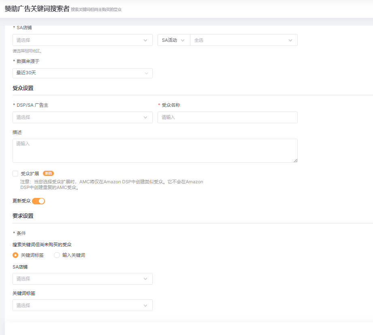
Task: Click the 描述 description text area
Action: coord(154,150)
